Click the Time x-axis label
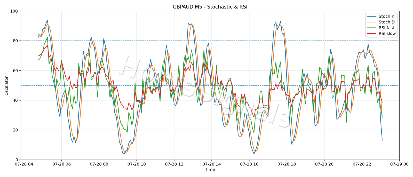Viewport: 413px width, 177px height. [210, 170]
